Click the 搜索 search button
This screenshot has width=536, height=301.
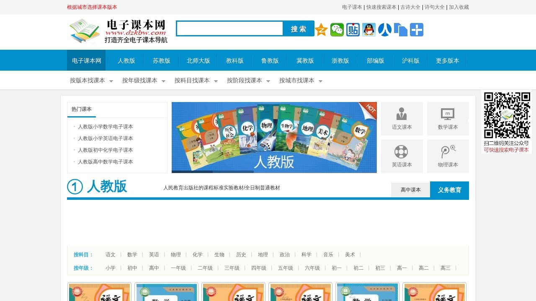299,28
